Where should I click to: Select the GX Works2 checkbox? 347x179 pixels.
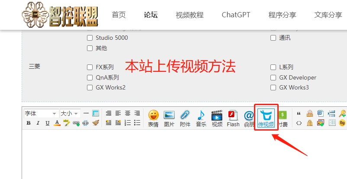[90, 88]
